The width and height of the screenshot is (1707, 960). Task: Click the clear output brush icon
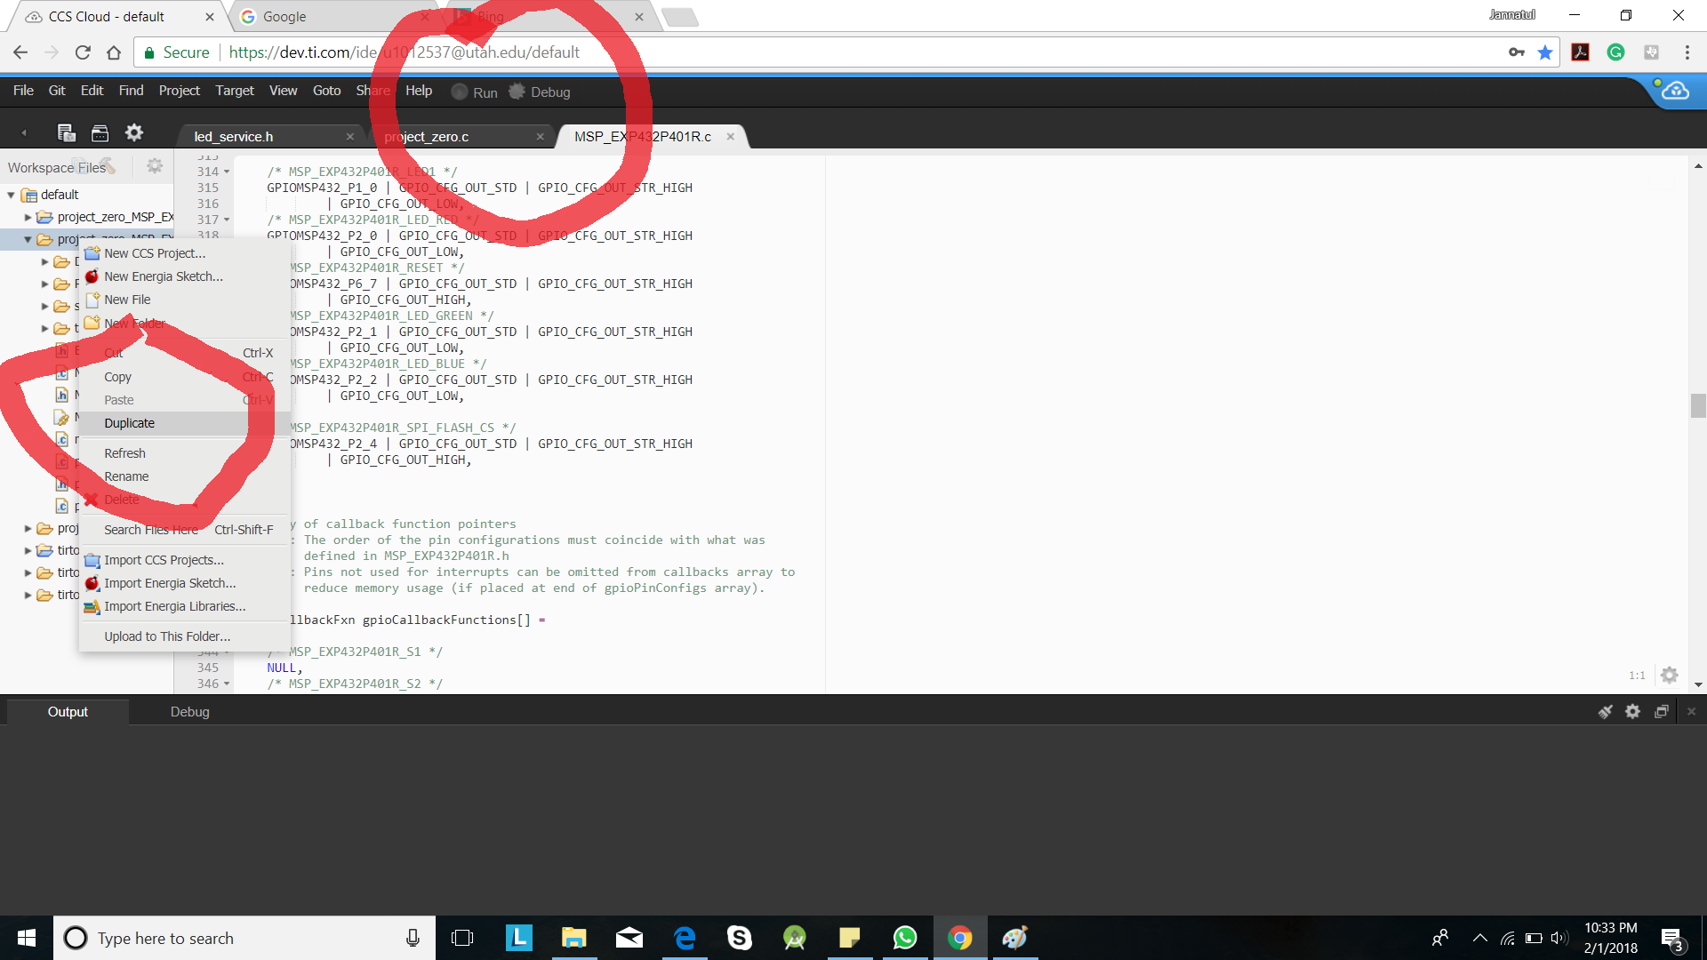[x=1605, y=711]
